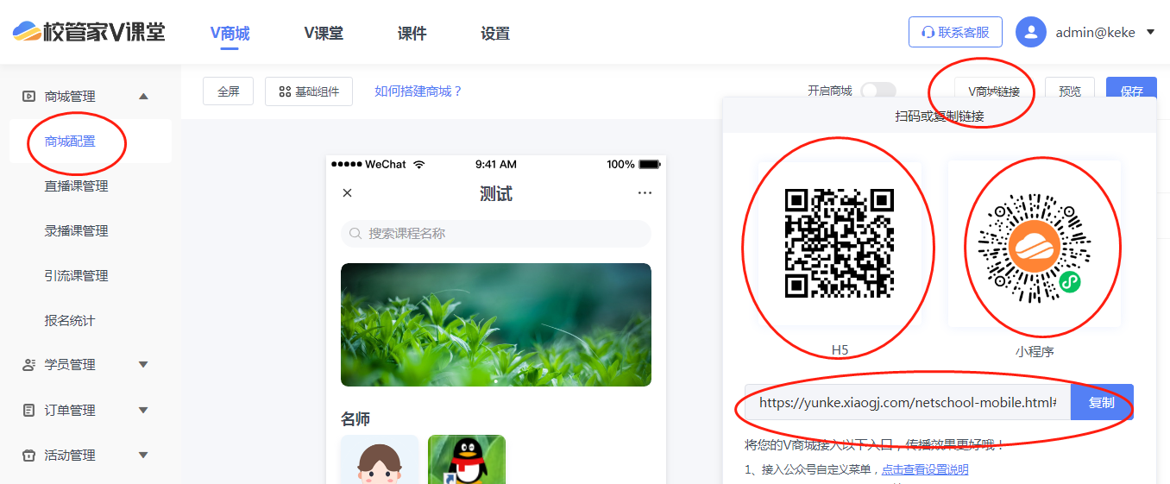
Task: Switch to the V课堂 top tab
Action: tap(324, 34)
